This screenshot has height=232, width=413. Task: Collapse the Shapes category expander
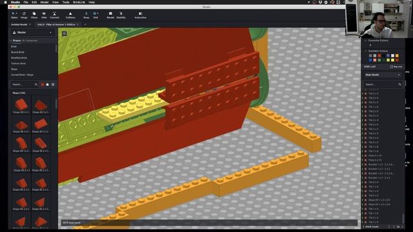pos(11,41)
